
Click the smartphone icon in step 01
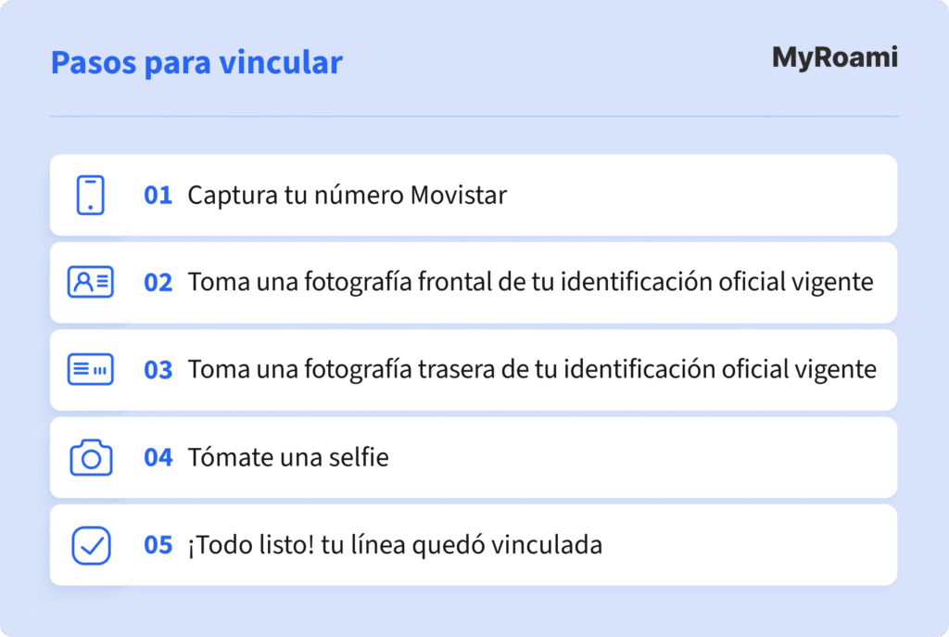click(x=90, y=195)
